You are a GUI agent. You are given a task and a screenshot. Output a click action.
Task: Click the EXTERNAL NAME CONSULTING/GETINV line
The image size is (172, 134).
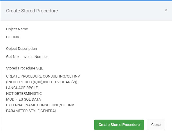tap(40, 105)
